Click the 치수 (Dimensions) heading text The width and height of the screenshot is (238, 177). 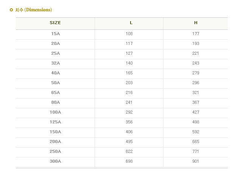point(34,10)
